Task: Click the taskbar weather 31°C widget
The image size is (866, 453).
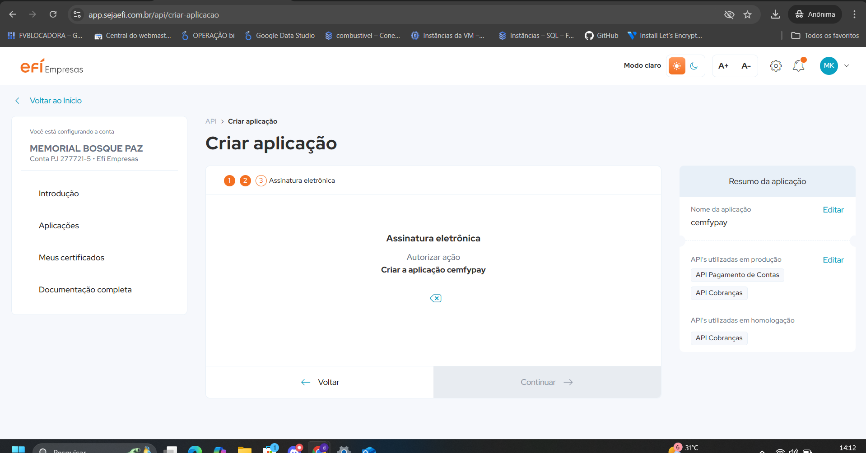Action: point(683,448)
